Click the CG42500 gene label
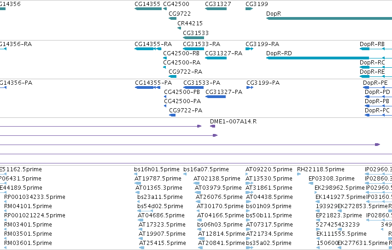This screenshot has height=250, width=392. pyautogui.click(x=176, y=4)
